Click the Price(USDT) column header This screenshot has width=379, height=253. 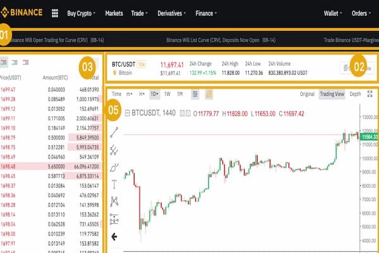[x=11, y=78]
